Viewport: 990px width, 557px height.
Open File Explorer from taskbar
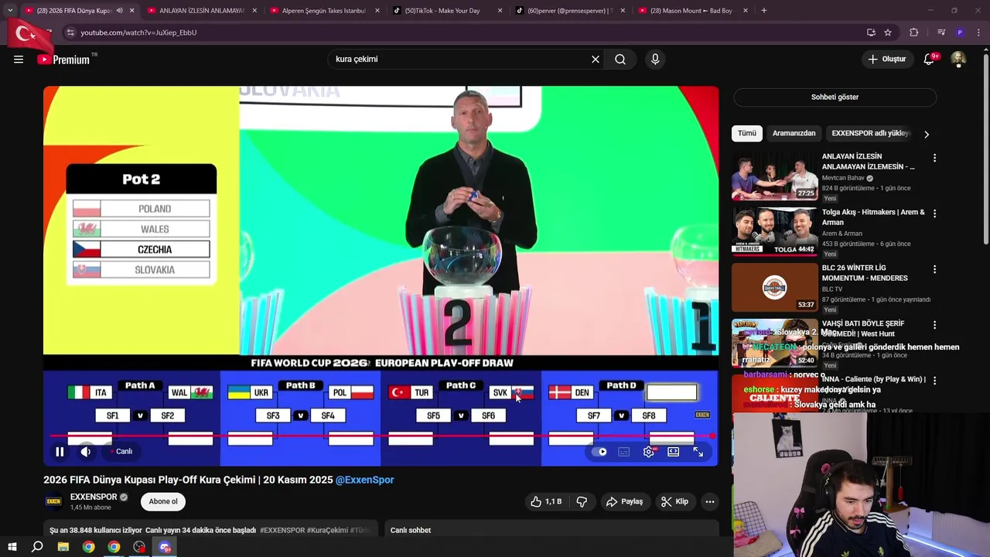pyautogui.click(x=63, y=547)
